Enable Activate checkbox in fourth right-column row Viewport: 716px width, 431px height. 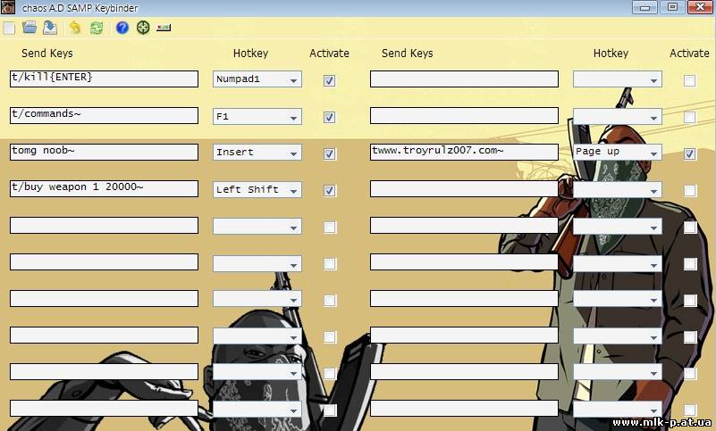coord(689,190)
